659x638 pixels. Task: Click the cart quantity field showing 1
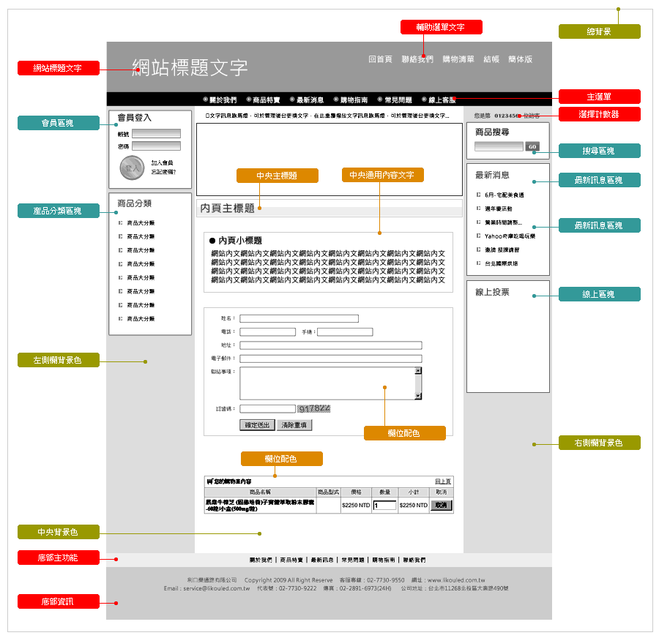pyautogui.click(x=384, y=505)
